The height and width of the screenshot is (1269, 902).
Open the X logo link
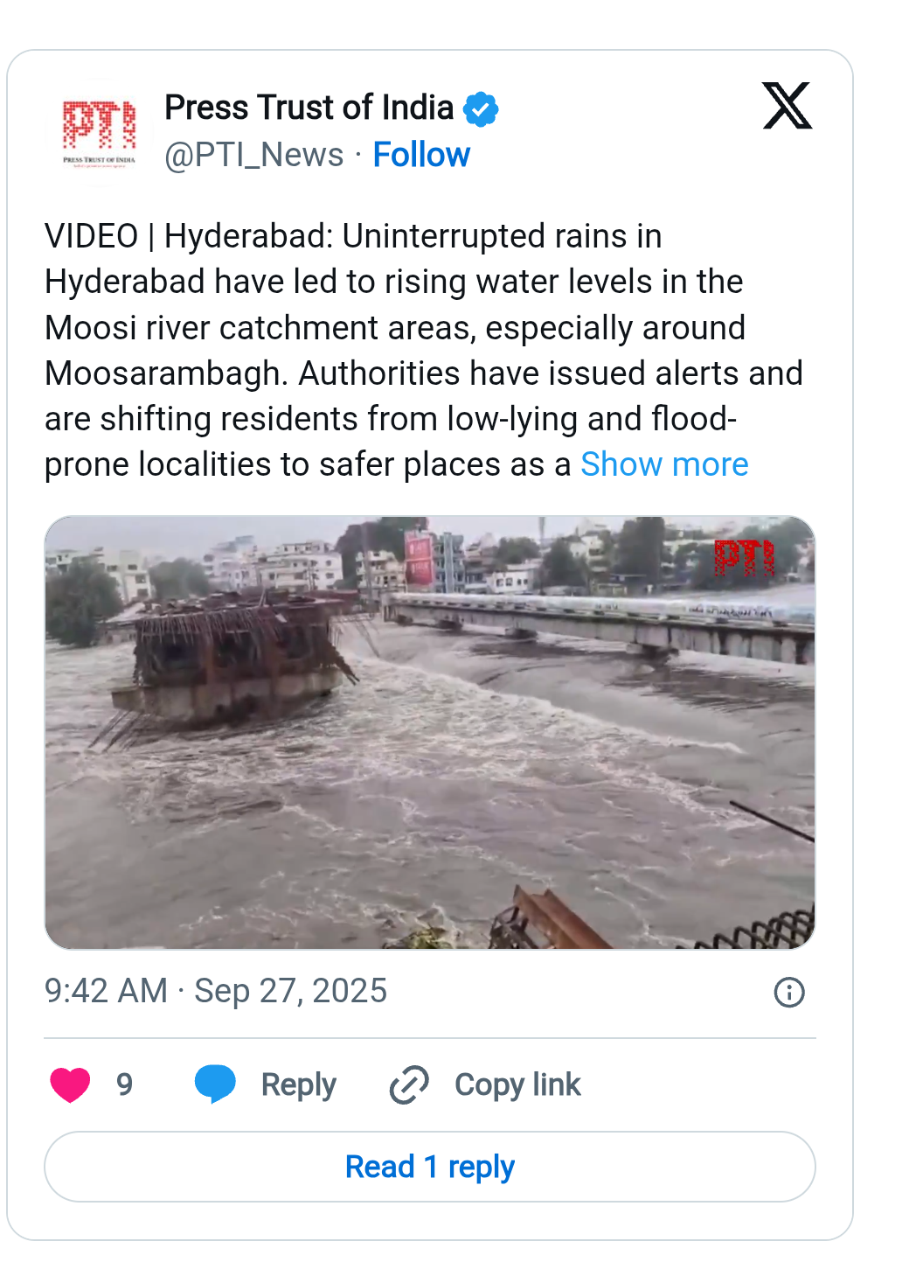[787, 106]
